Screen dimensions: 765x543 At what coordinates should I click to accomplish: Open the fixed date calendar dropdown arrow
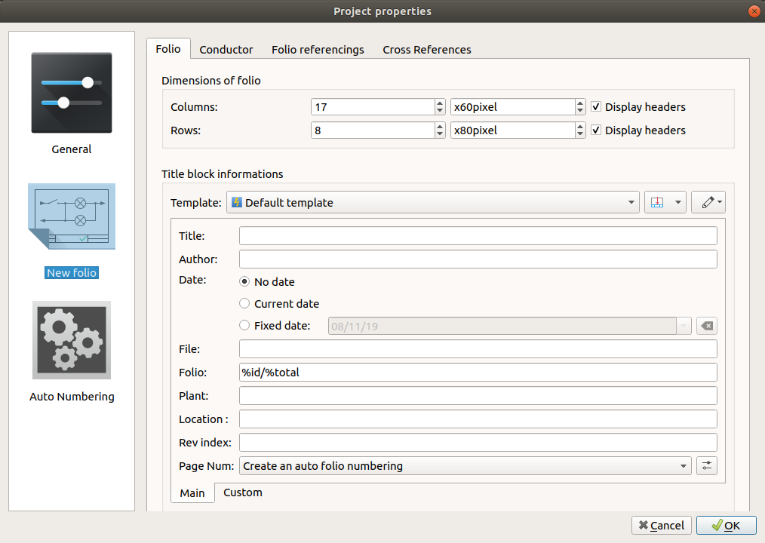(684, 326)
